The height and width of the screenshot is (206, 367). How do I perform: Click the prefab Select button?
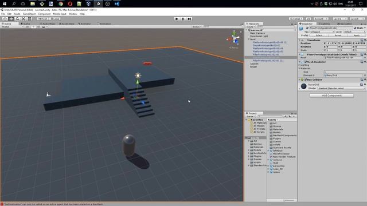[x=319, y=35]
